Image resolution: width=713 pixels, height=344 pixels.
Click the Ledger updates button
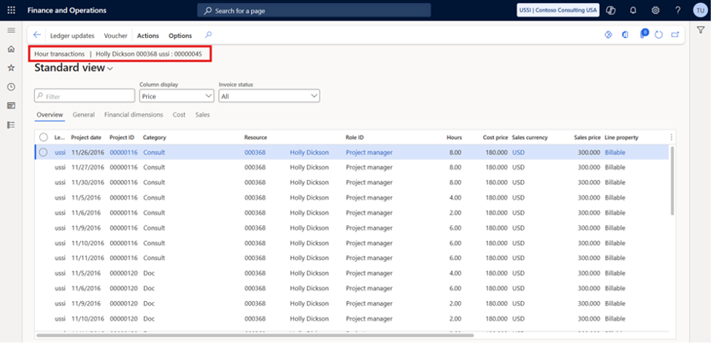tap(72, 36)
